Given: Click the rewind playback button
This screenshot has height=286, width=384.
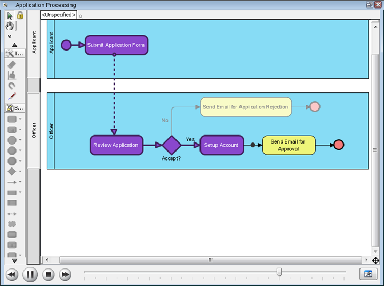Looking at the screenshot, I should tap(12, 274).
